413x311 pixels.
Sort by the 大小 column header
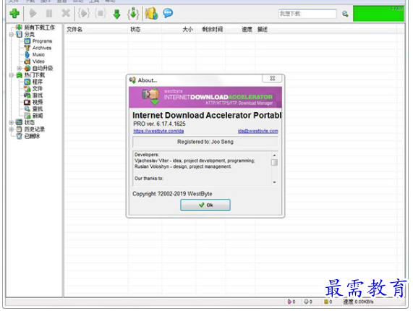click(x=188, y=29)
